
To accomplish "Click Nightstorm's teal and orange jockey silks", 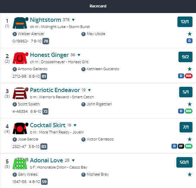I will click(20, 23).
